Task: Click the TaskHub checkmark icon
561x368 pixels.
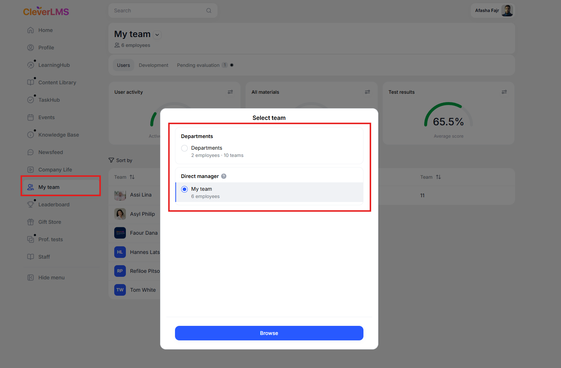Action: [x=31, y=100]
